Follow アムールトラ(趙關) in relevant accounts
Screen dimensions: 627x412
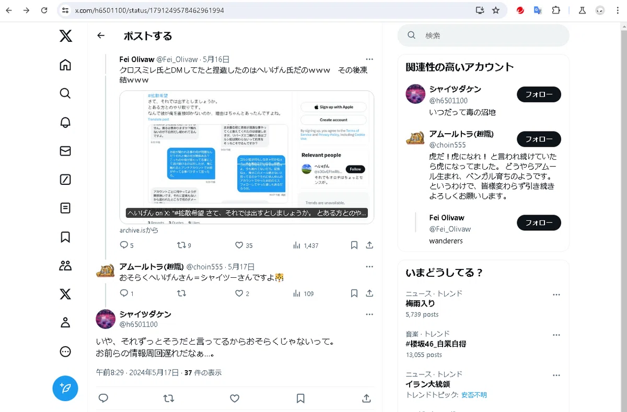tap(539, 139)
